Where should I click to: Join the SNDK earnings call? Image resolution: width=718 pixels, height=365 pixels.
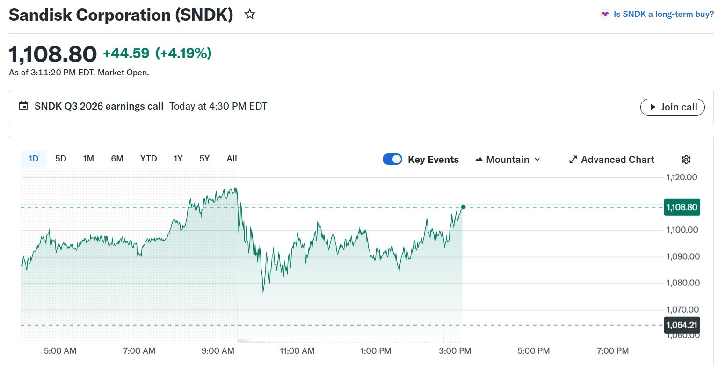coord(672,107)
